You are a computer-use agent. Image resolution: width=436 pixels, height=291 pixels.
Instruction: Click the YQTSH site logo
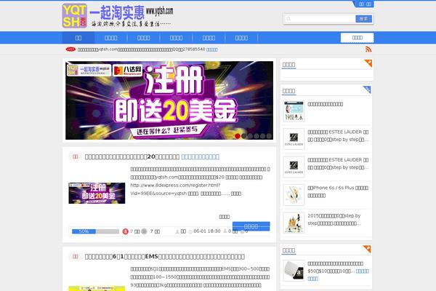pyautogui.click(x=117, y=15)
